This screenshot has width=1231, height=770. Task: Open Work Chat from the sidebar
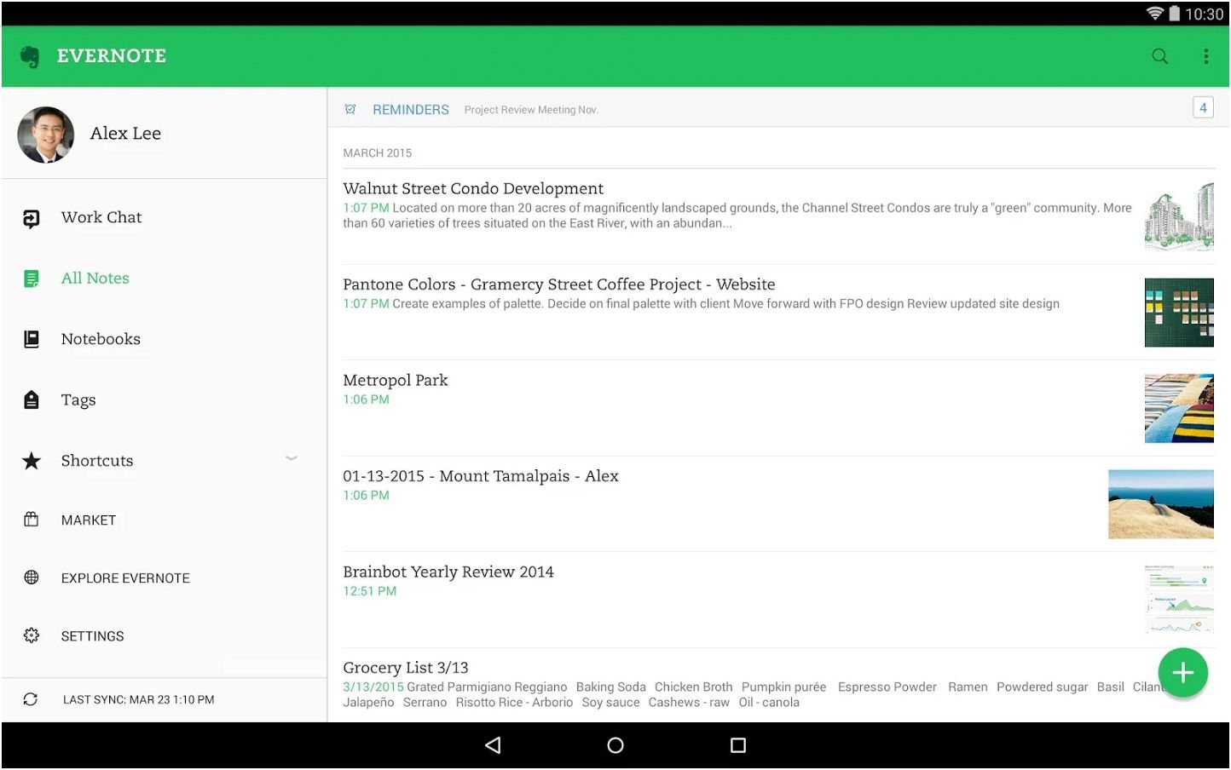(101, 218)
